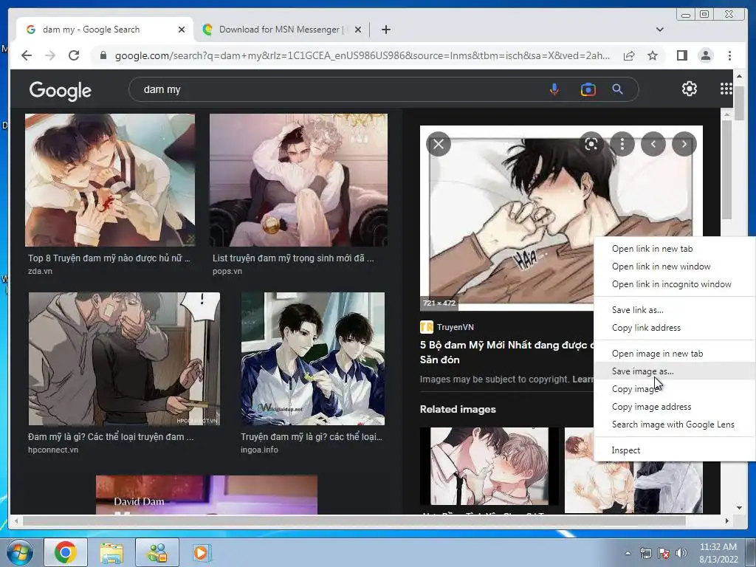Click the address bar URL
Screen dimensions: 756x567
click(362, 55)
